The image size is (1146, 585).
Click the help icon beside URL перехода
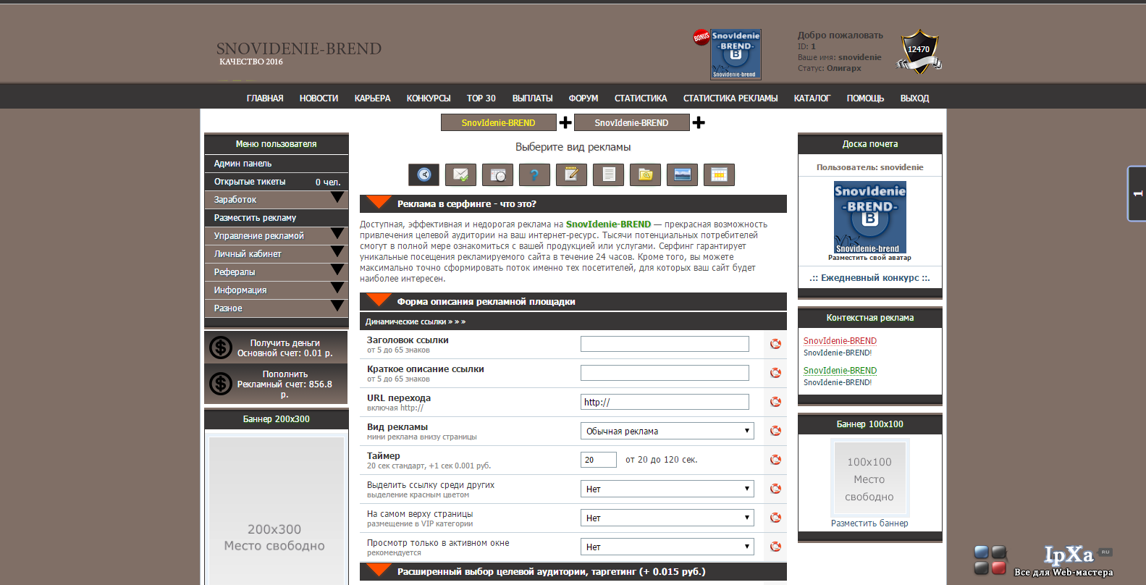tap(775, 402)
